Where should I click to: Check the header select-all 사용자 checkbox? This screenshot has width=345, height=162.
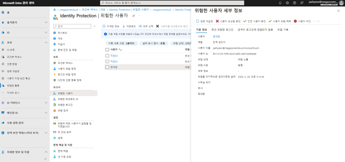[107, 50]
